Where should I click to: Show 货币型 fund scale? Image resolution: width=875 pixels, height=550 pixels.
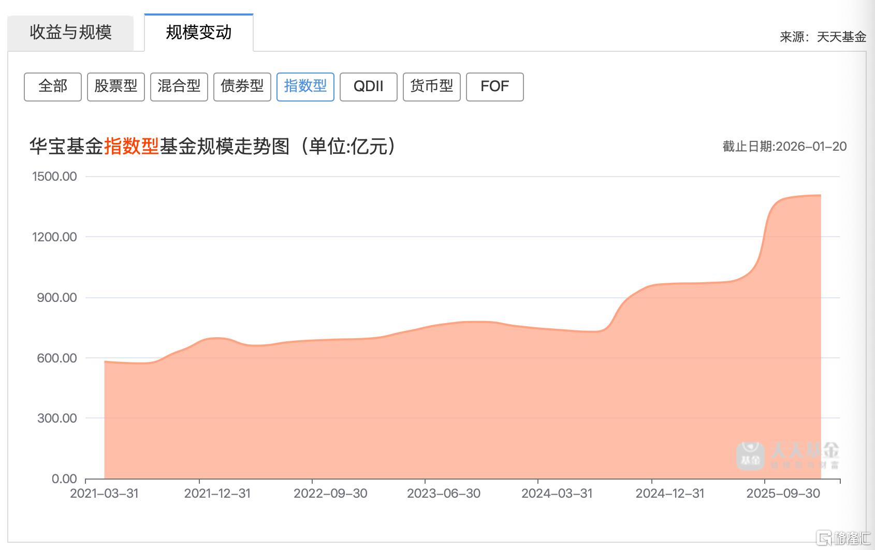click(432, 86)
